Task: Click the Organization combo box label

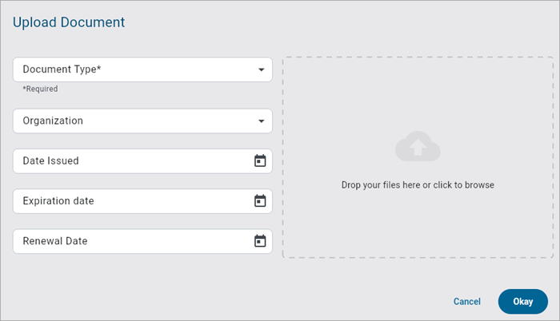Action: coord(53,121)
